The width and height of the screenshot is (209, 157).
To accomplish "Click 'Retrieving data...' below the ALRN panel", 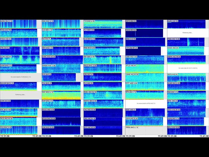I will tap(187, 33).
